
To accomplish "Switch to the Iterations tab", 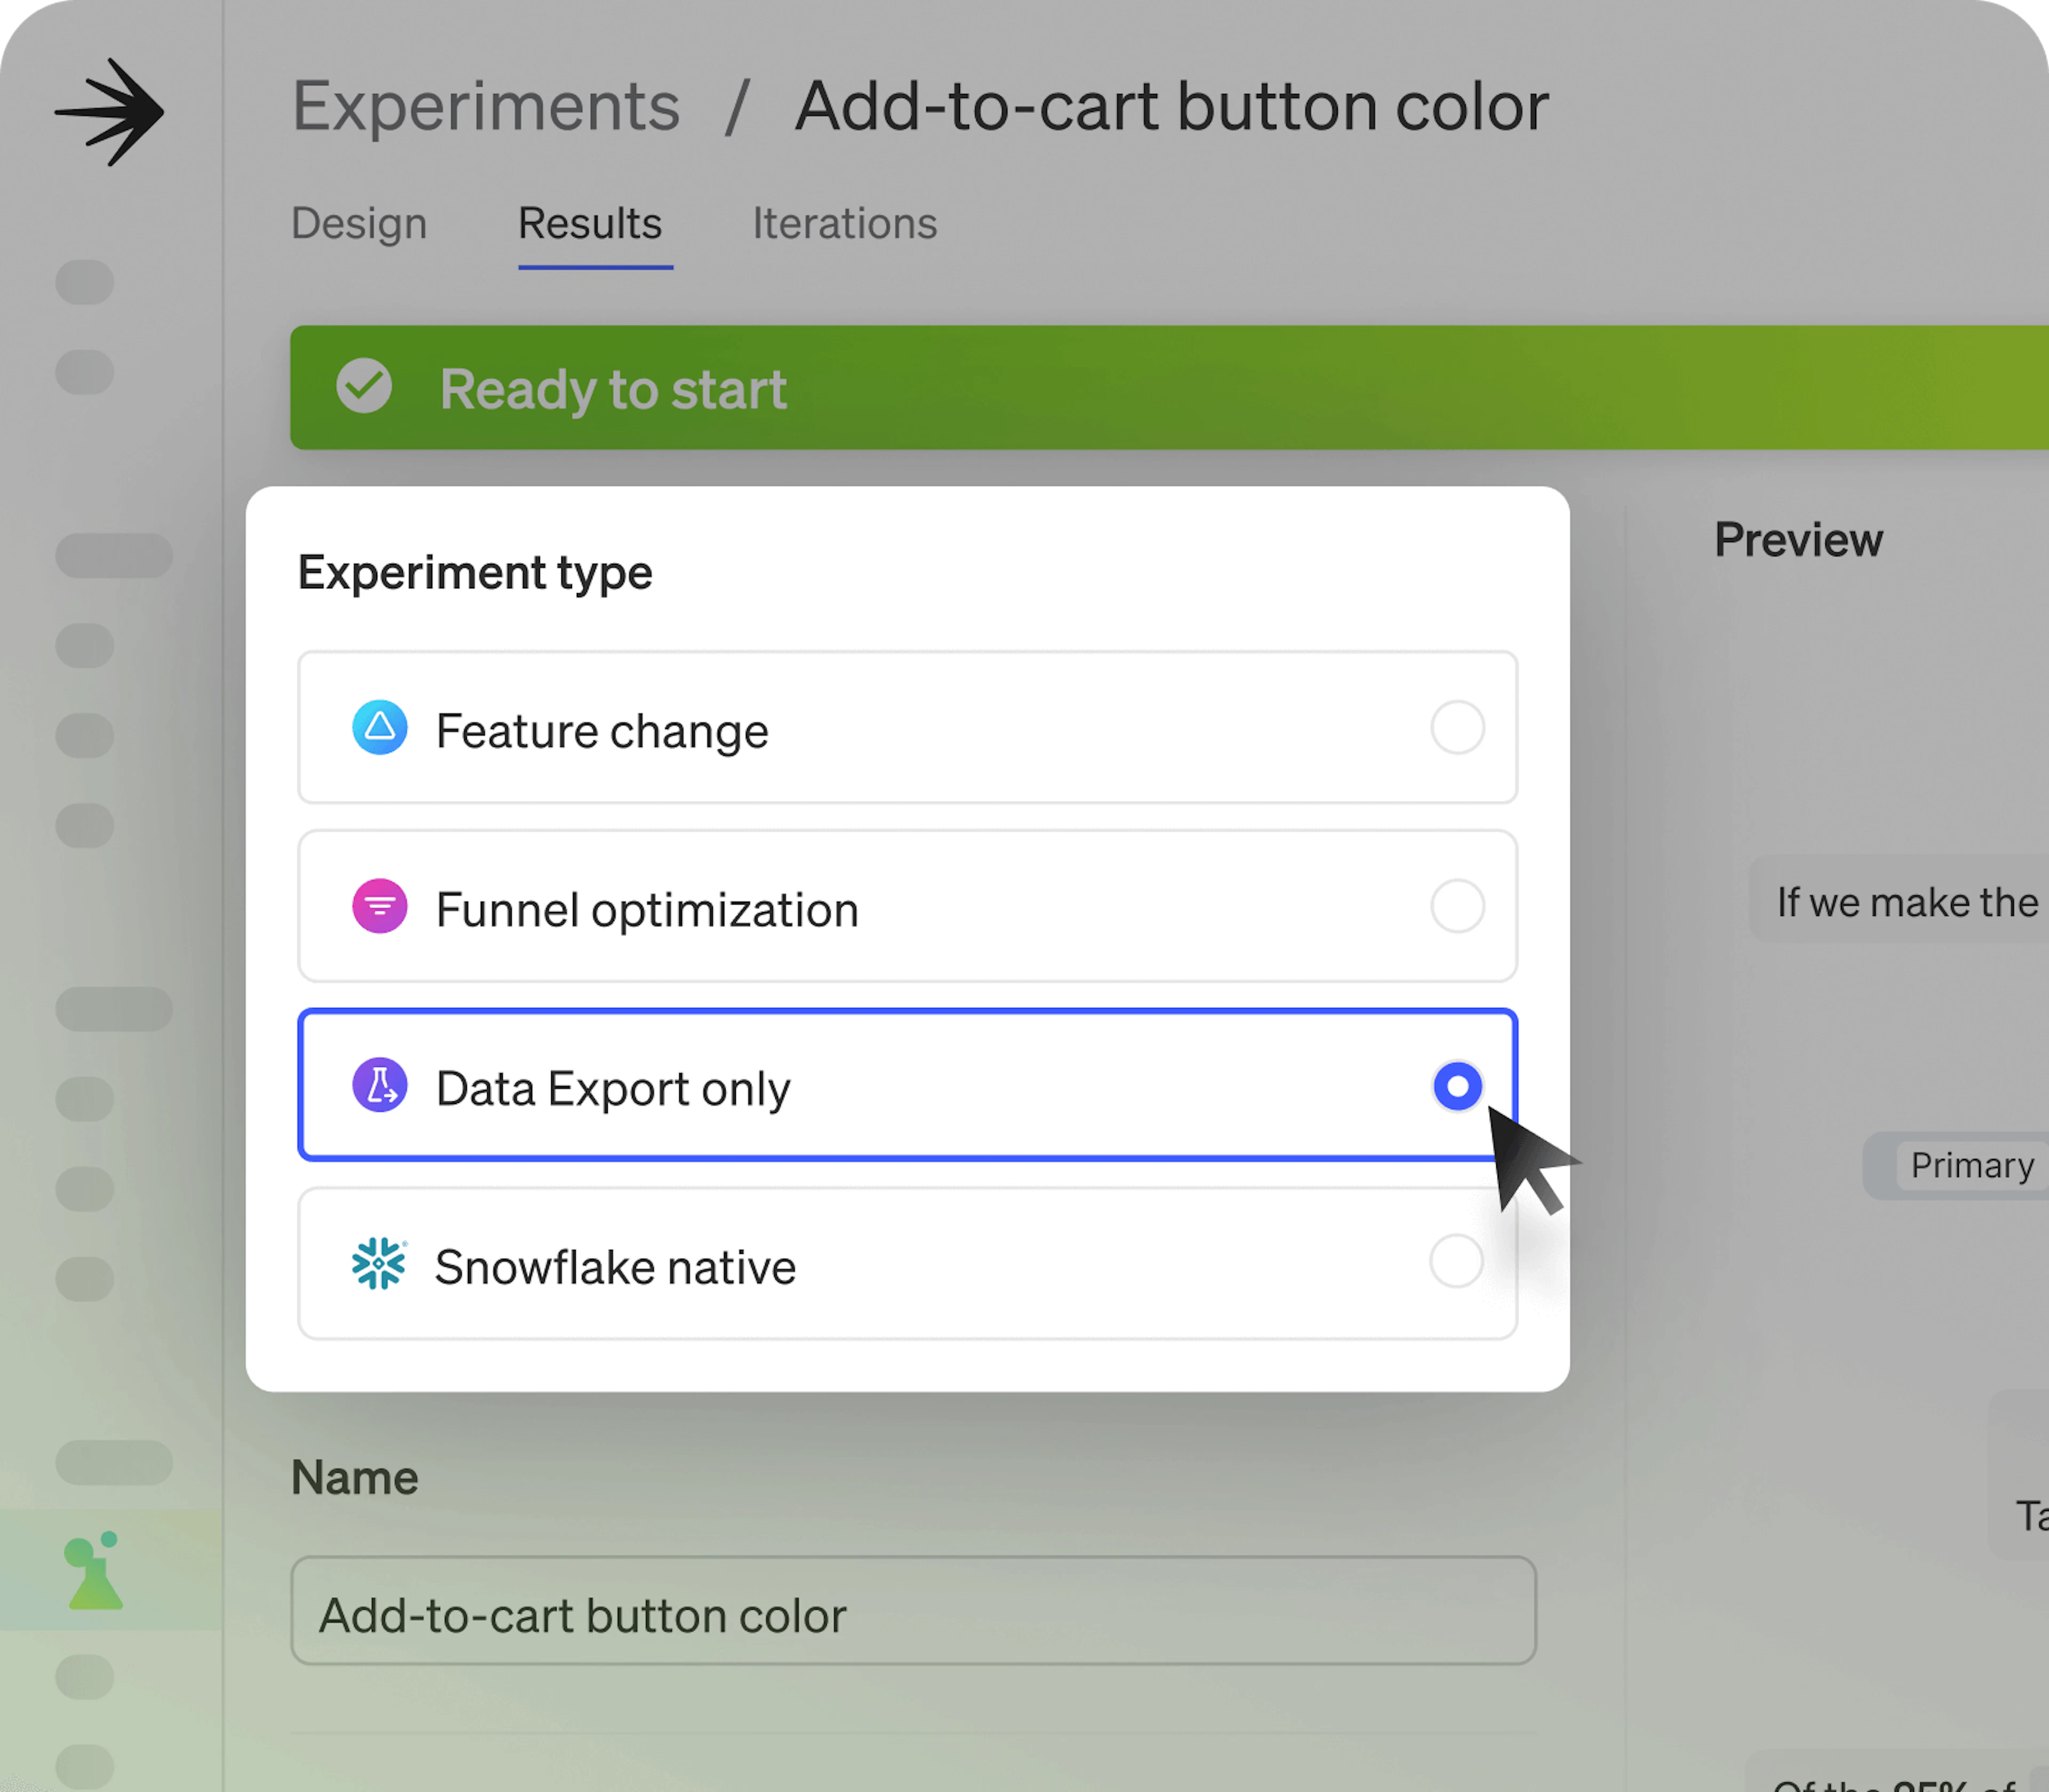I will pos(844,223).
